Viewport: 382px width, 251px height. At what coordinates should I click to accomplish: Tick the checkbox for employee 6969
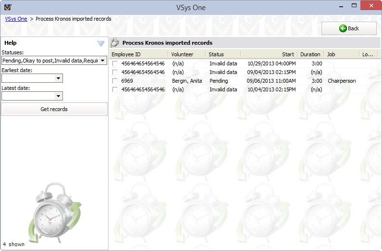(x=115, y=81)
